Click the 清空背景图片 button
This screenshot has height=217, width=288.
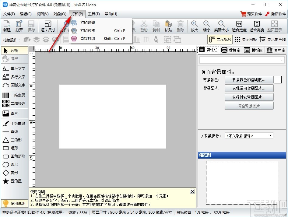249,106
